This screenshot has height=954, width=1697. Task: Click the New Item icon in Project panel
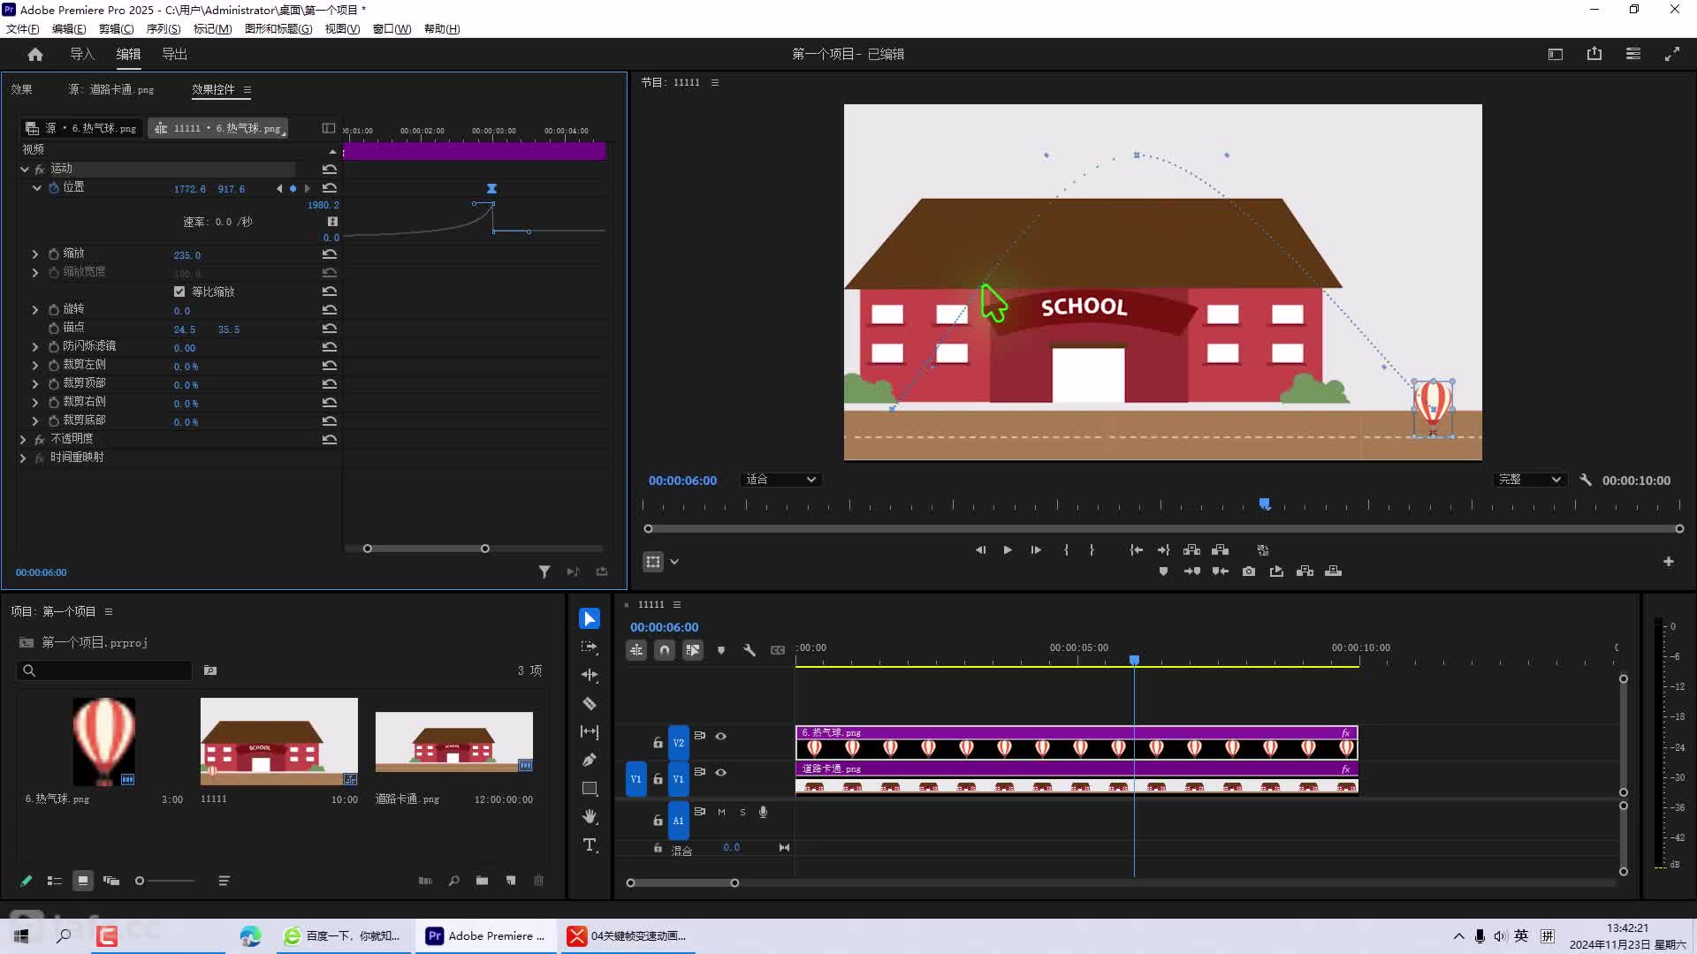pos(511,881)
